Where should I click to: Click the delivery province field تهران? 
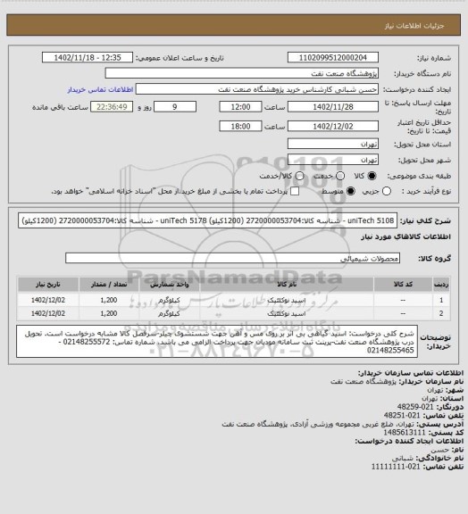coord(333,144)
